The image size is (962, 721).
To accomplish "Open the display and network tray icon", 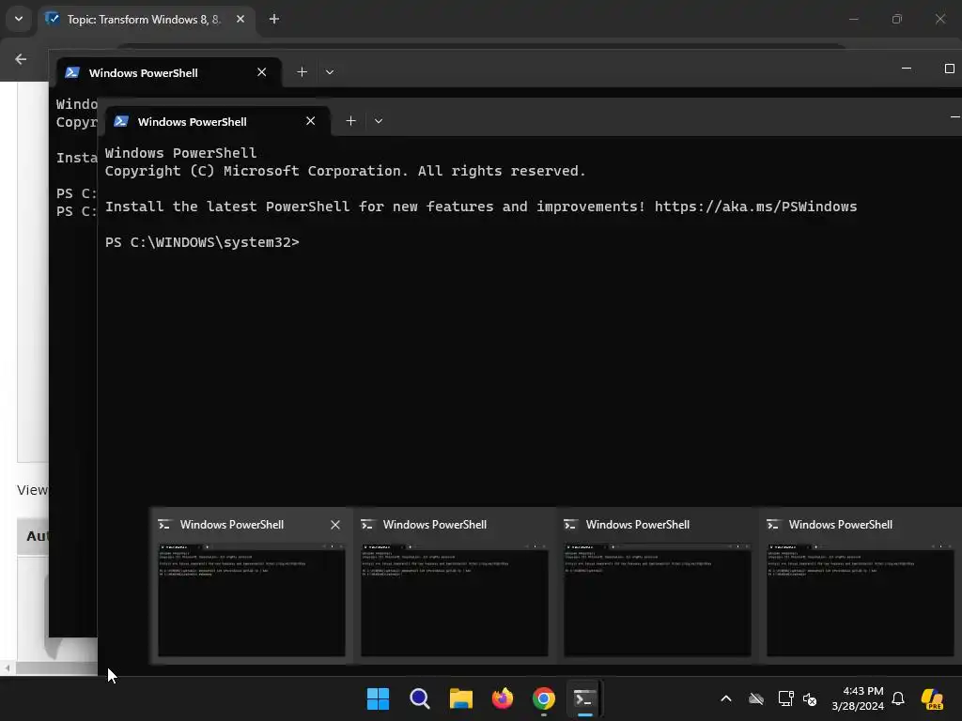I will point(786,698).
